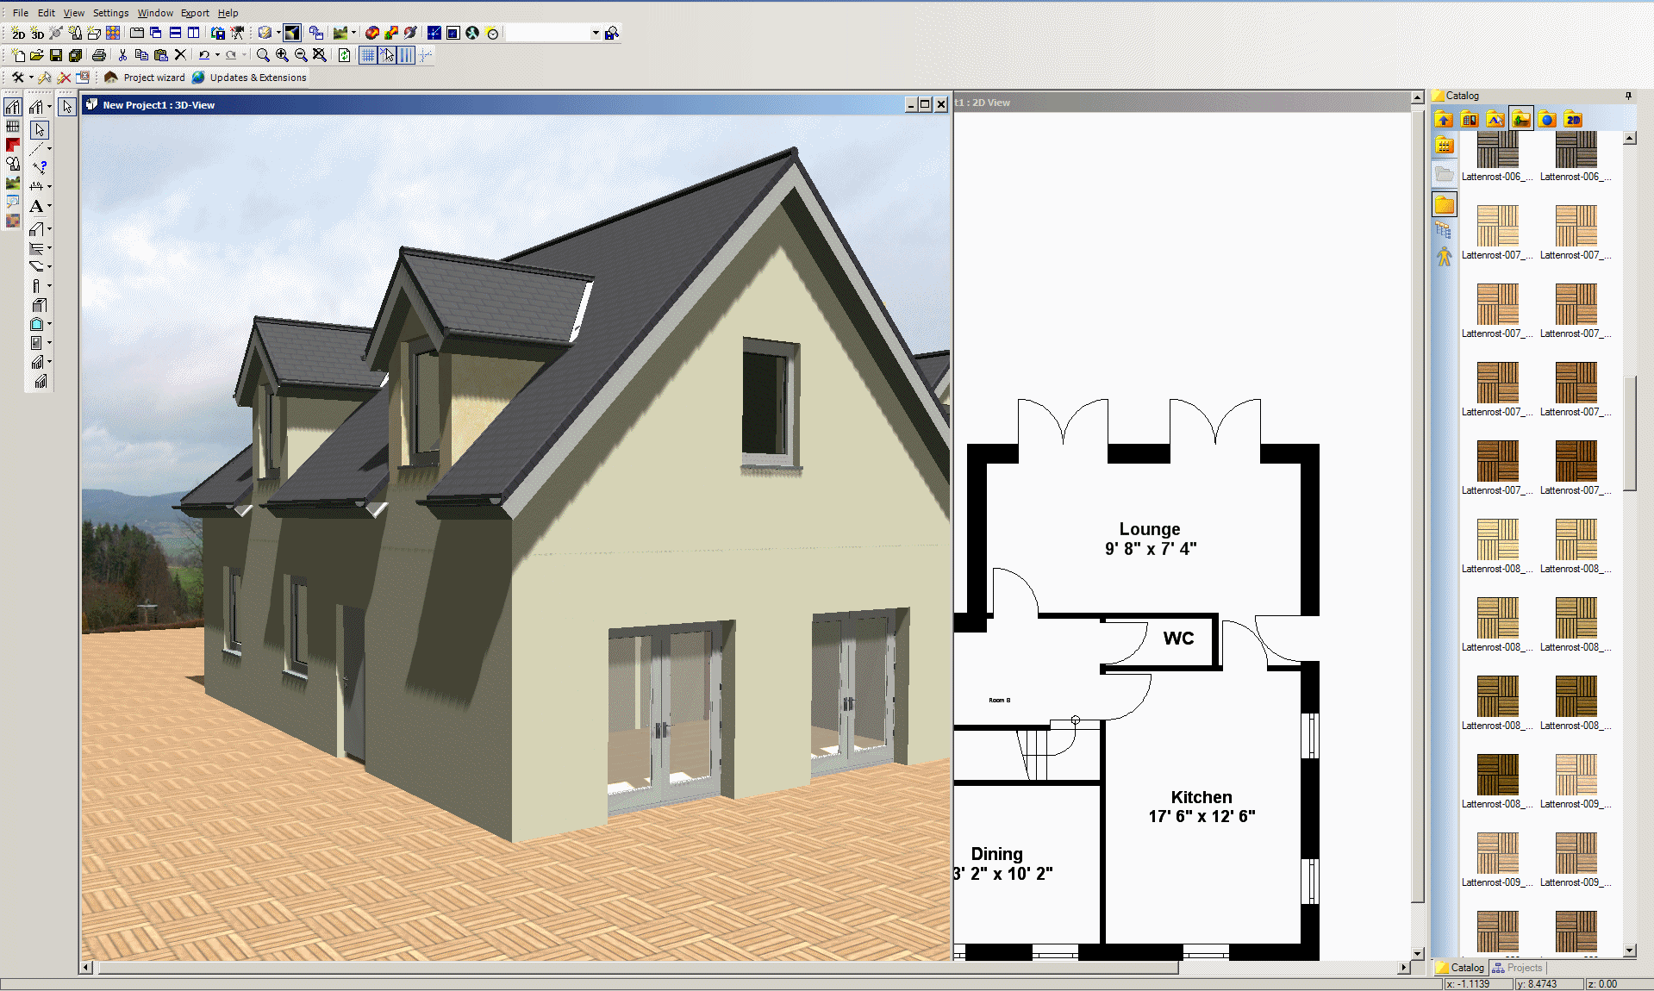This screenshot has width=1654, height=991.
Task: Open the Edit menu
Action: tap(47, 13)
